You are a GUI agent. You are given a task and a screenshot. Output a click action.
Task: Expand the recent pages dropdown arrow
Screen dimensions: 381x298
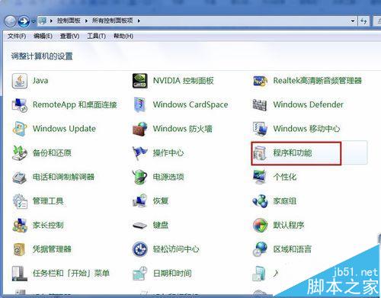pyautogui.click(x=34, y=21)
